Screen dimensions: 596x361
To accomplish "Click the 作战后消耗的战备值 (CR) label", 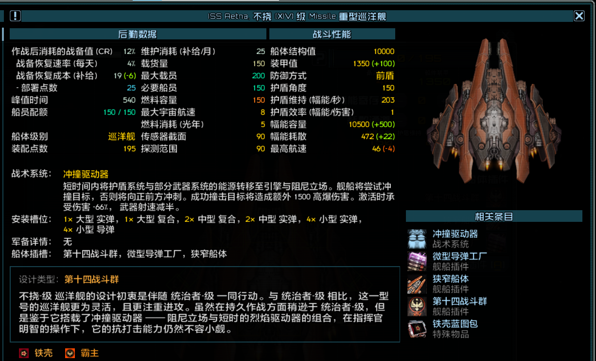I will click(x=62, y=52).
